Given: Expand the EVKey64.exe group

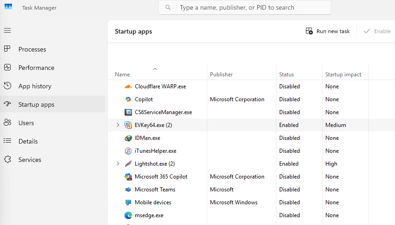Looking at the screenshot, I should pos(118,125).
